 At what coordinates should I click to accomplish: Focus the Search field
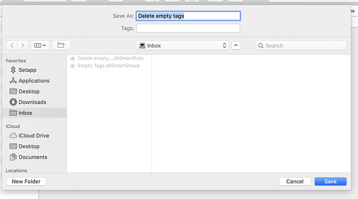coord(301,45)
